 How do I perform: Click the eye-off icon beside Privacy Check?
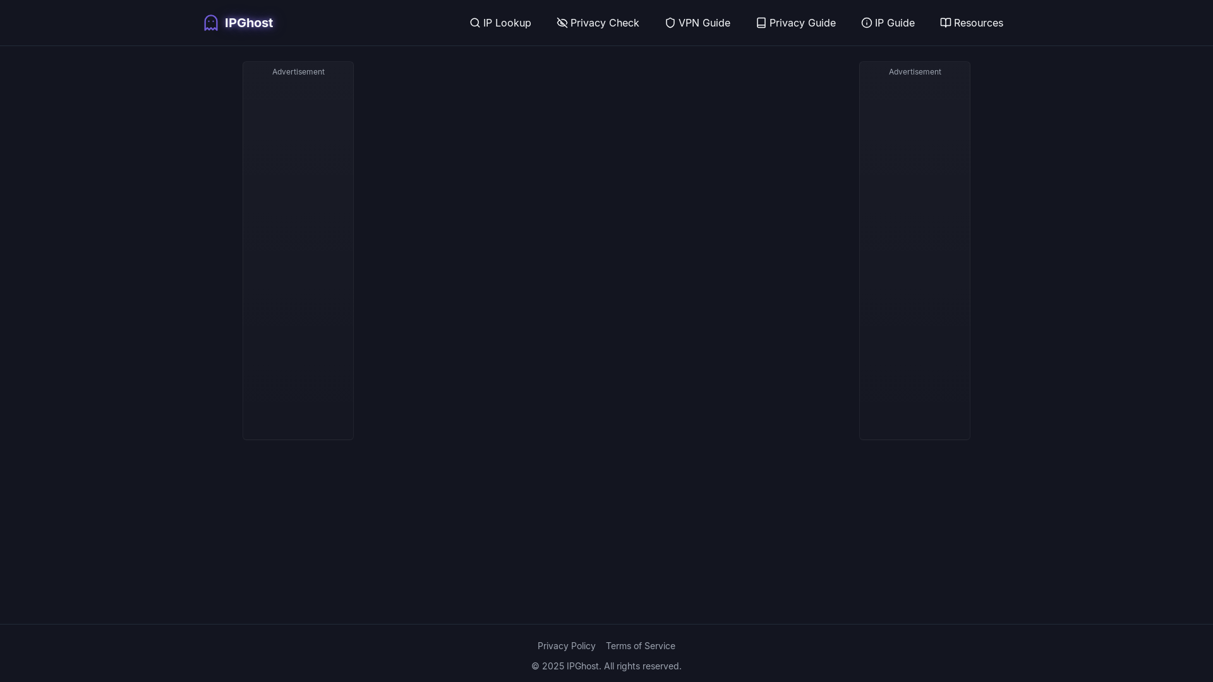562,23
